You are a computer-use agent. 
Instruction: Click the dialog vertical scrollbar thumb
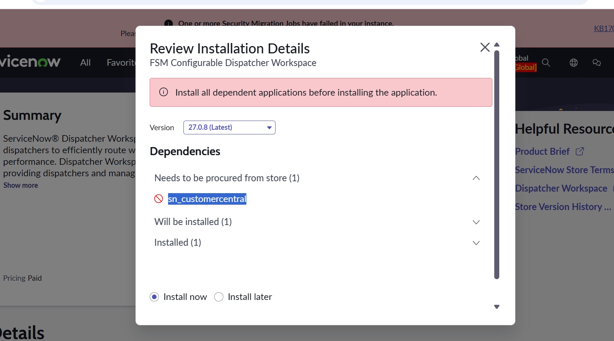(x=497, y=165)
